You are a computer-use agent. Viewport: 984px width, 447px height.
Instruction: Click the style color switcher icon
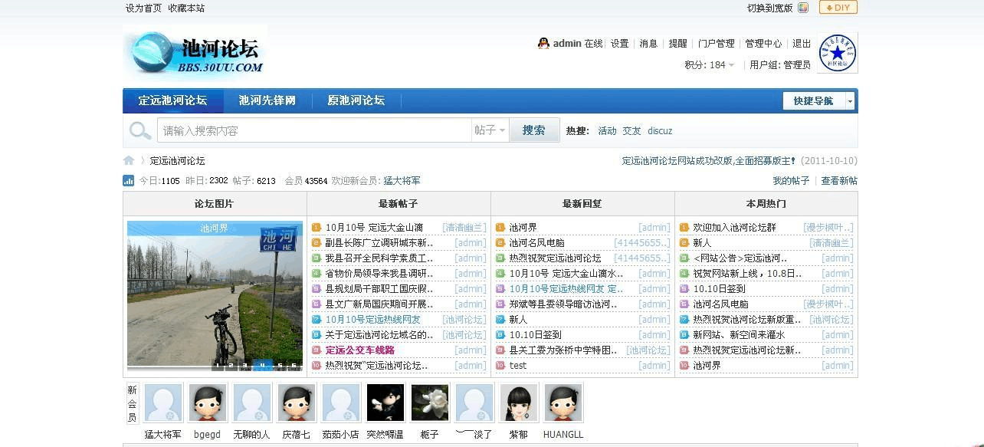[803, 8]
